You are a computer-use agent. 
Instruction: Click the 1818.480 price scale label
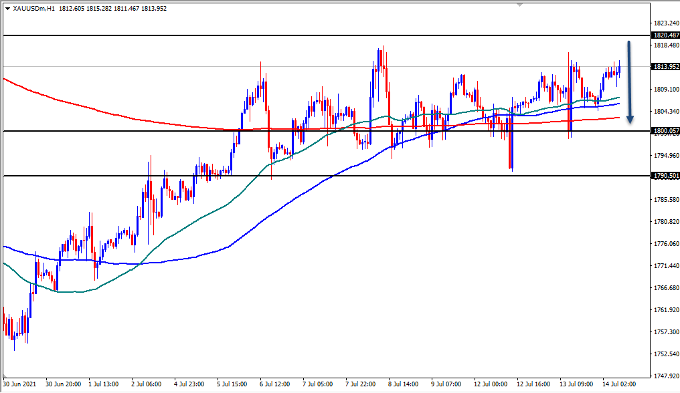coord(666,45)
